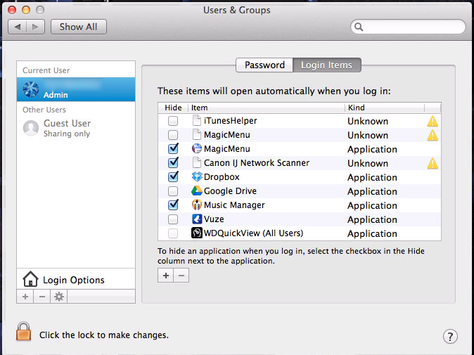The height and width of the screenshot is (355, 474).
Task: Click the Admin user avatar
Action: 31,89
